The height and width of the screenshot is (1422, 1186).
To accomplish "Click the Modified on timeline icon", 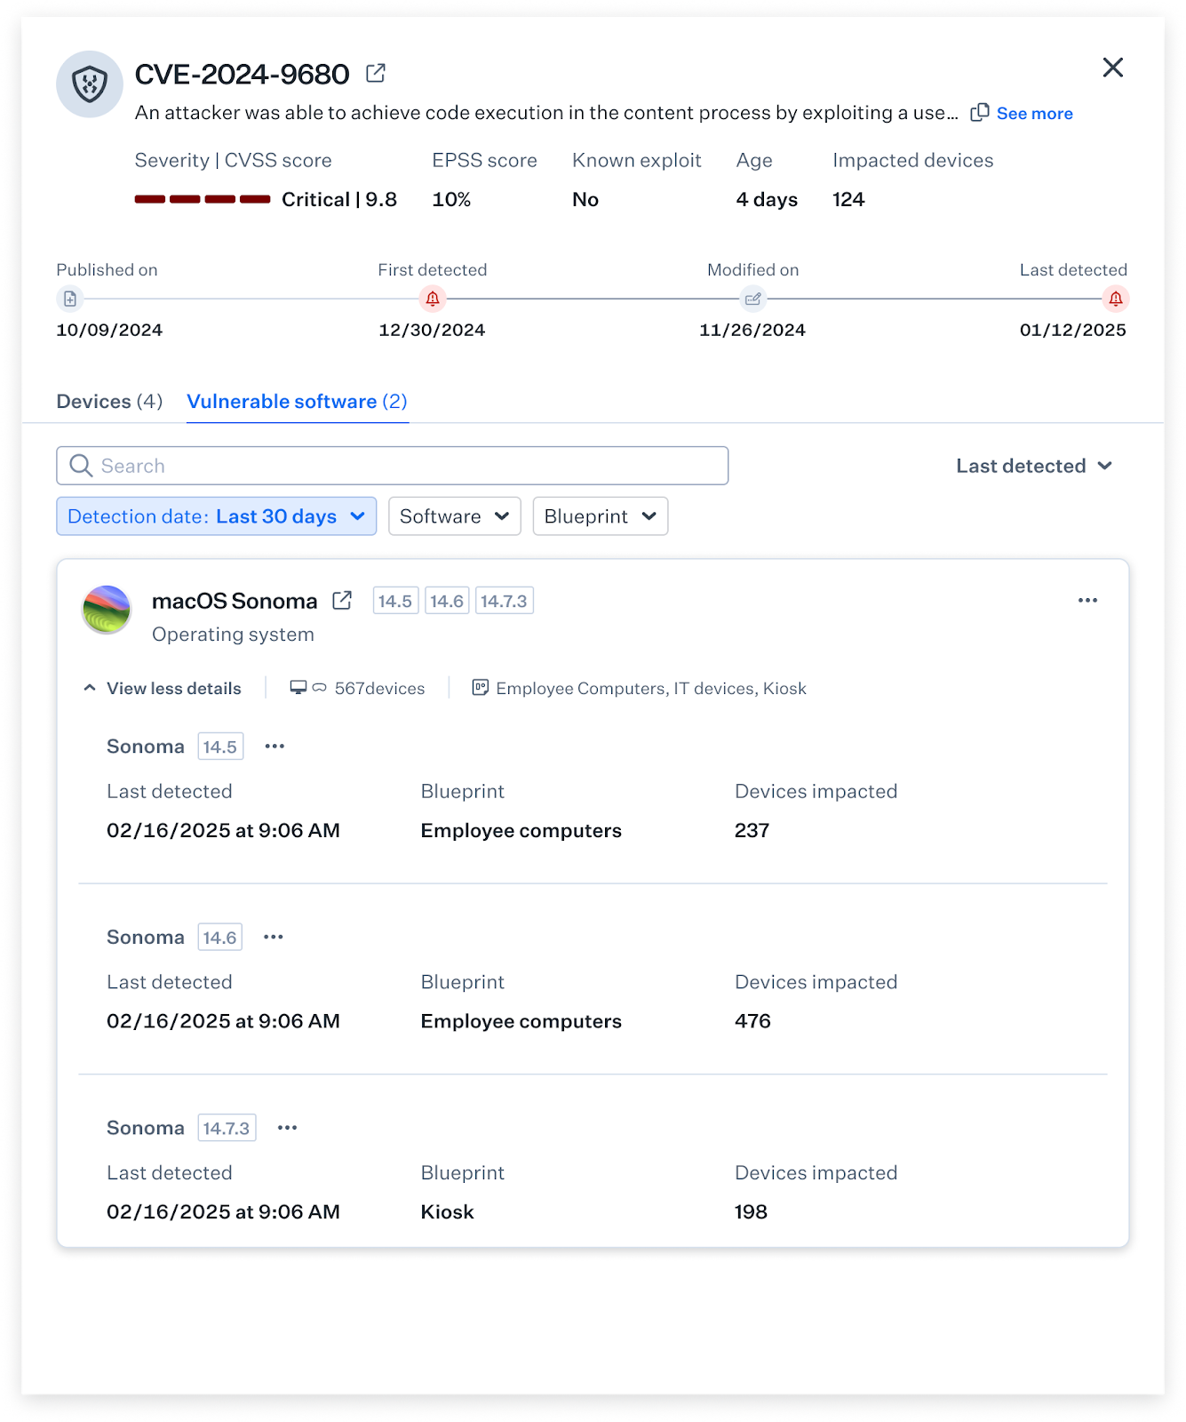I will click(752, 299).
